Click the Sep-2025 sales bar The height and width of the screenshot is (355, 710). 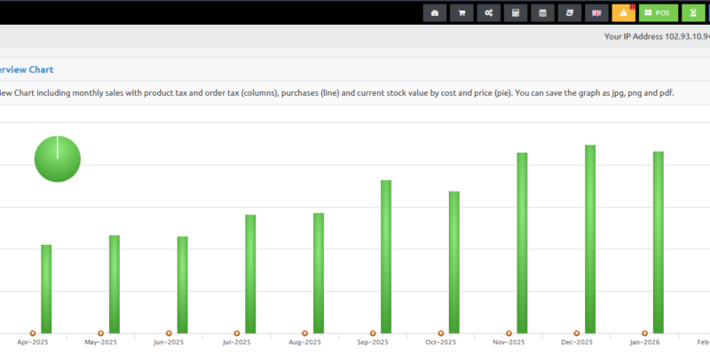[x=386, y=256]
